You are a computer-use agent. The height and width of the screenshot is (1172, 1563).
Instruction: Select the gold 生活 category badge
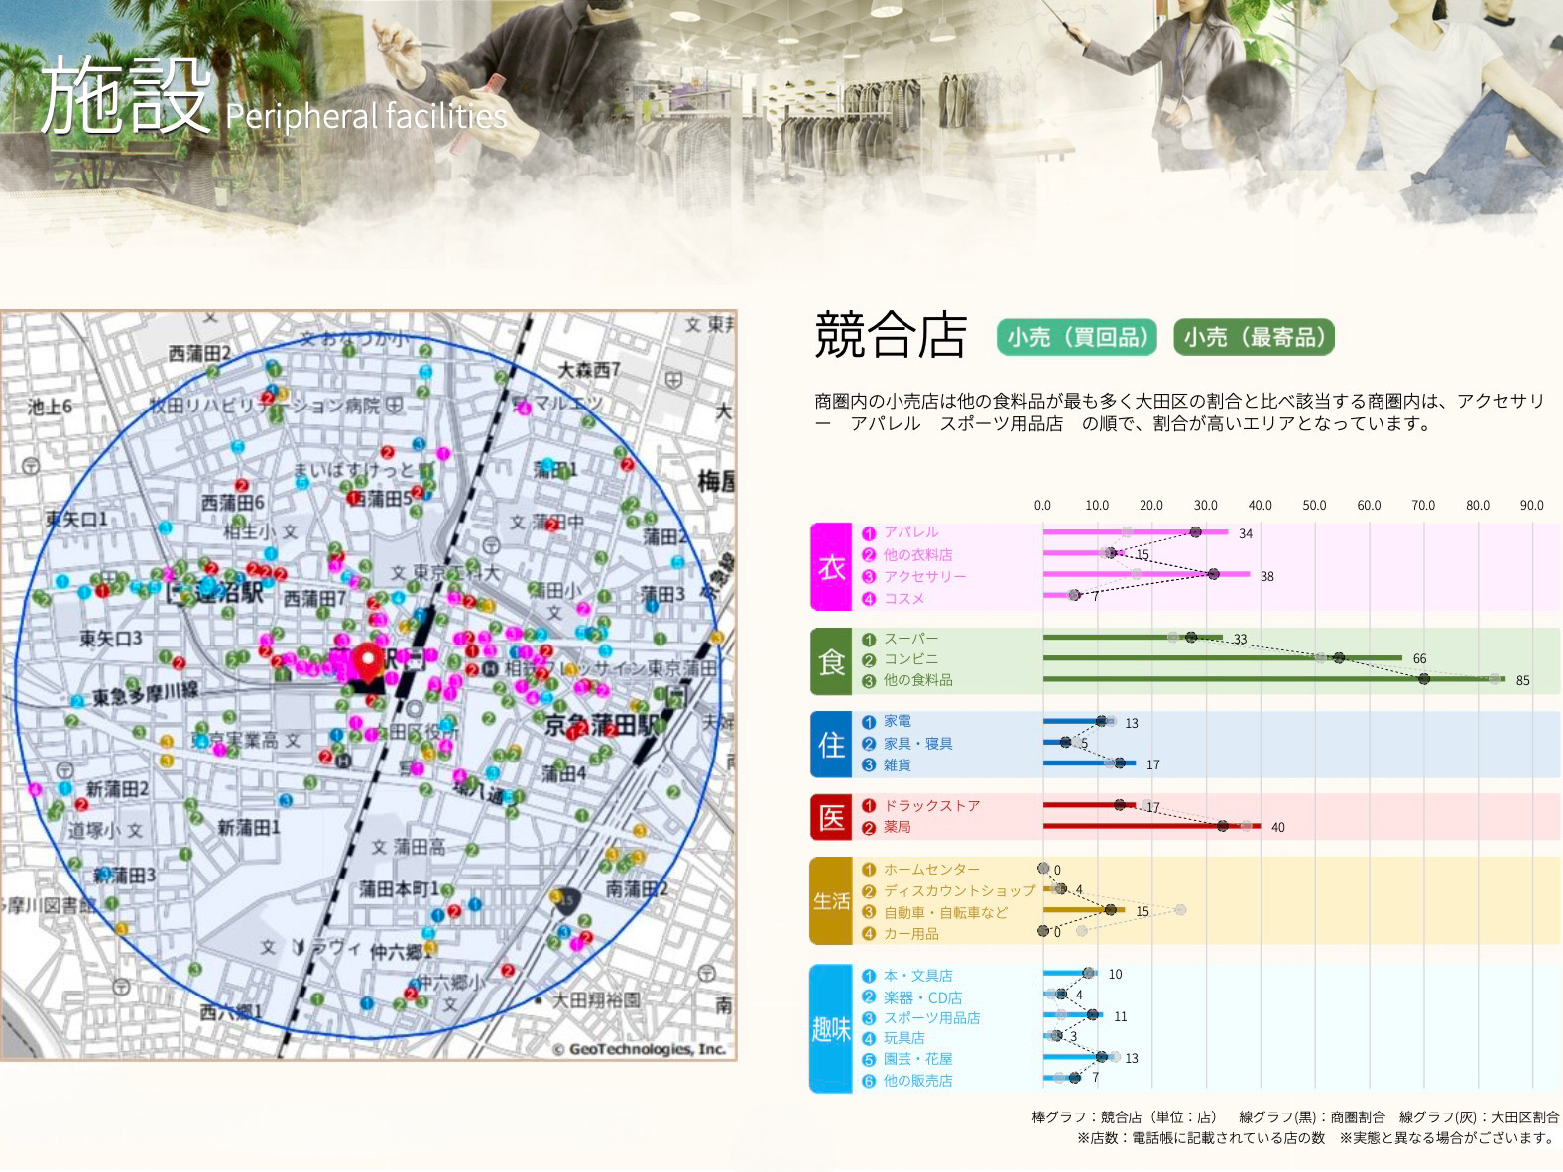[x=831, y=900]
